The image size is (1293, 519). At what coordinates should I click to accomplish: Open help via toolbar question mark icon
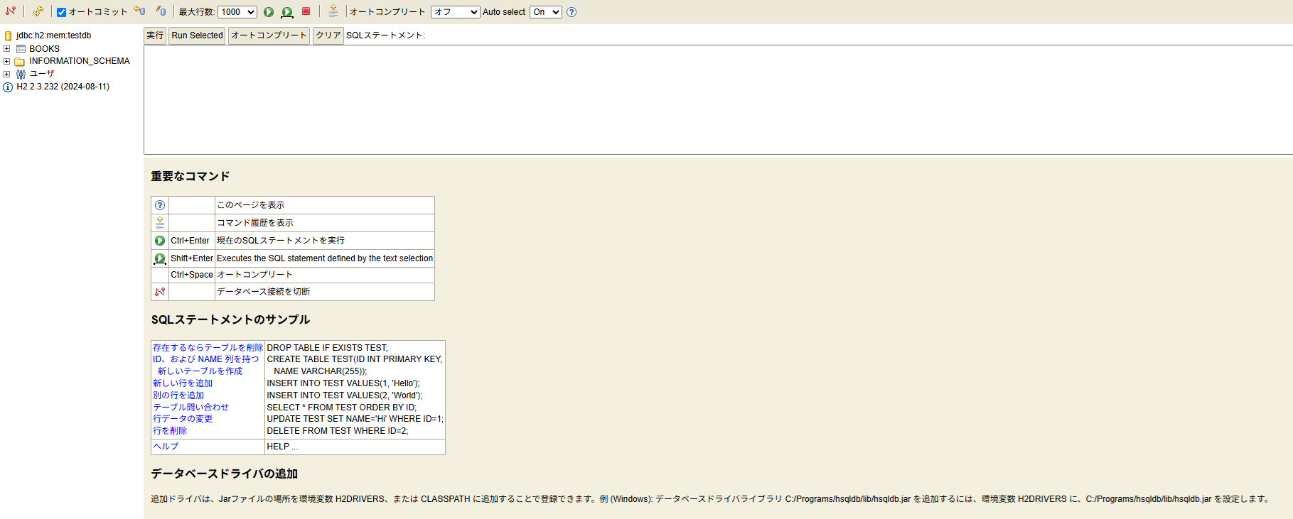[x=572, y=12]
